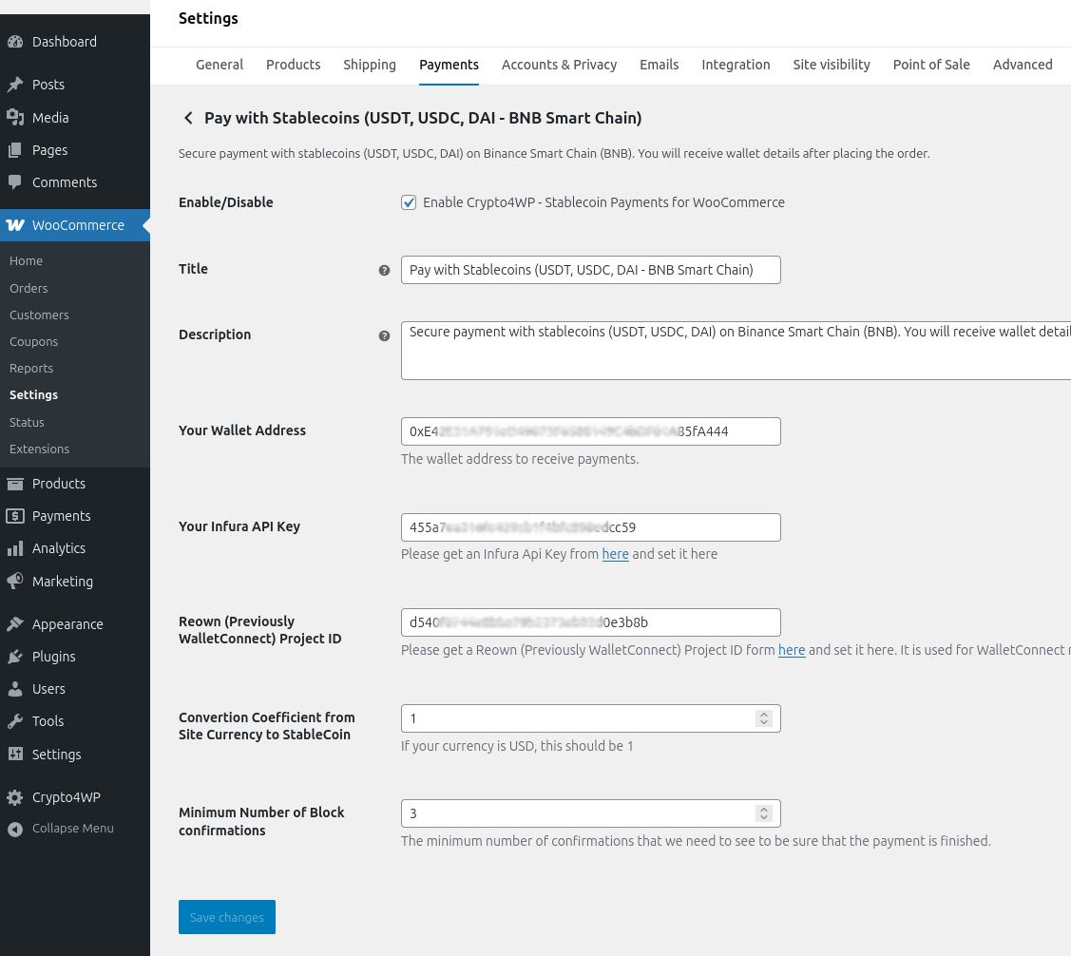Switch to Point of Sale tab
The width and height of the screenshot is (1071, 956).
pyautogui.click(x=931, y=65)
